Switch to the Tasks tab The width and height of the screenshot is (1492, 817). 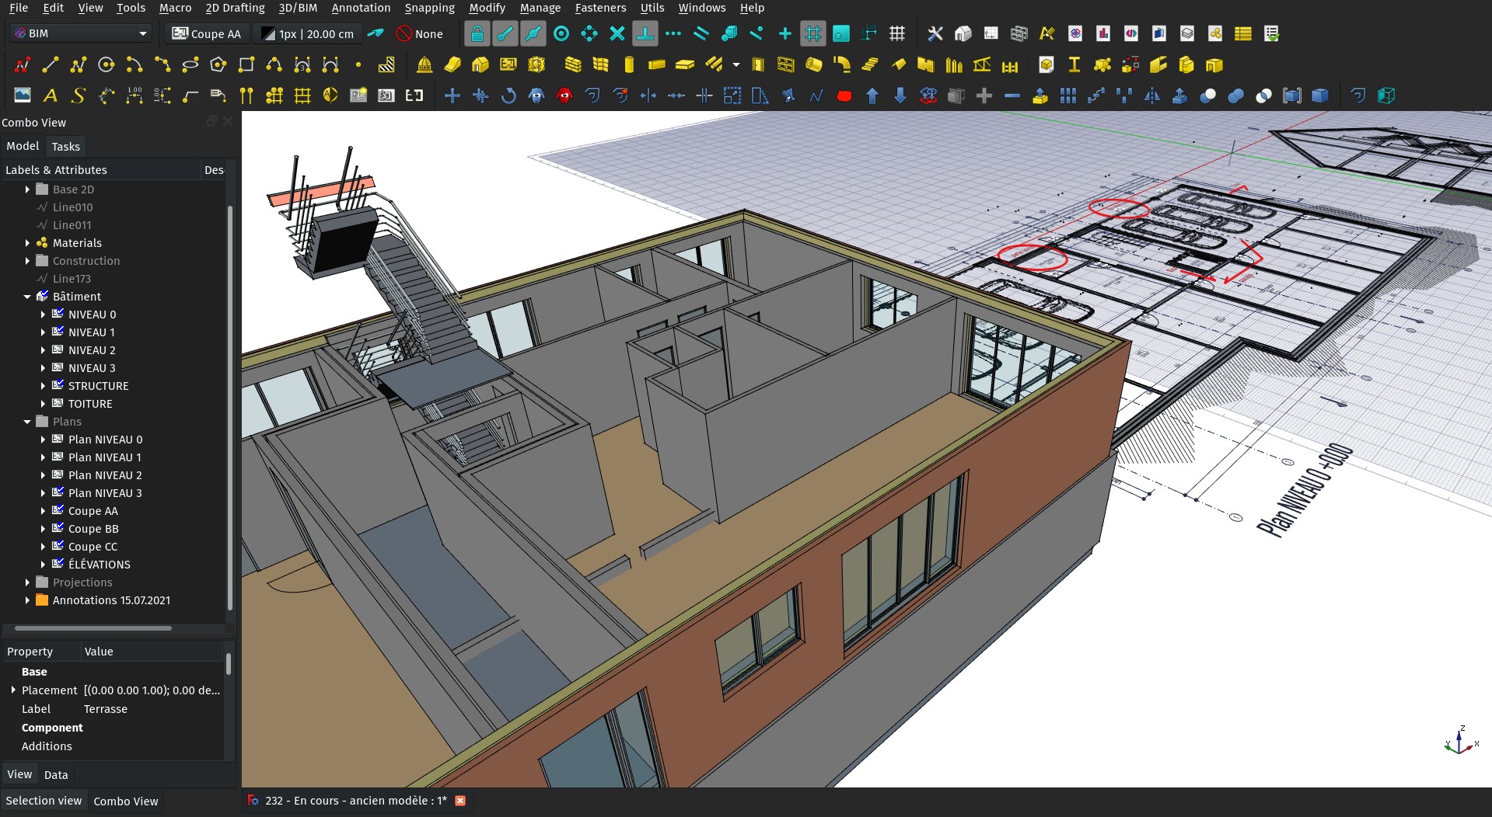[x=65, y=146]
